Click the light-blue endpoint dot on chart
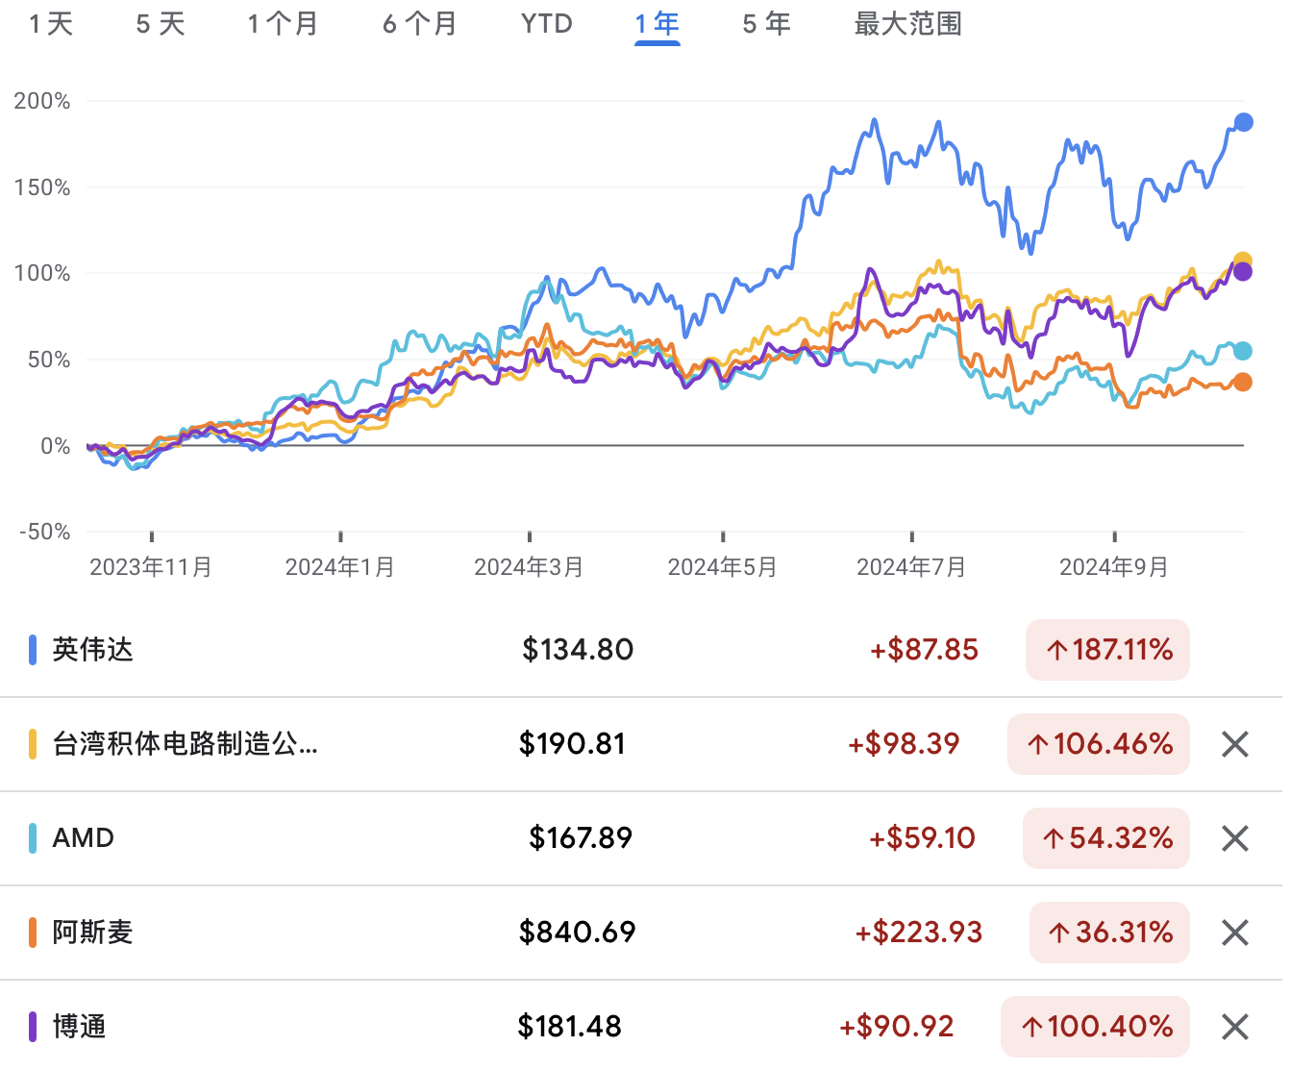The height and width of the screenshot is (1071, 1290). coord(1243,351)
